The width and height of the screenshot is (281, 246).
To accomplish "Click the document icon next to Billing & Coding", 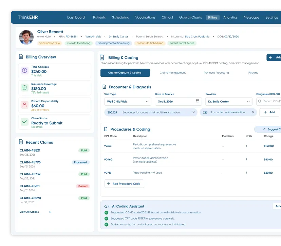I will [x=102, y=57].
